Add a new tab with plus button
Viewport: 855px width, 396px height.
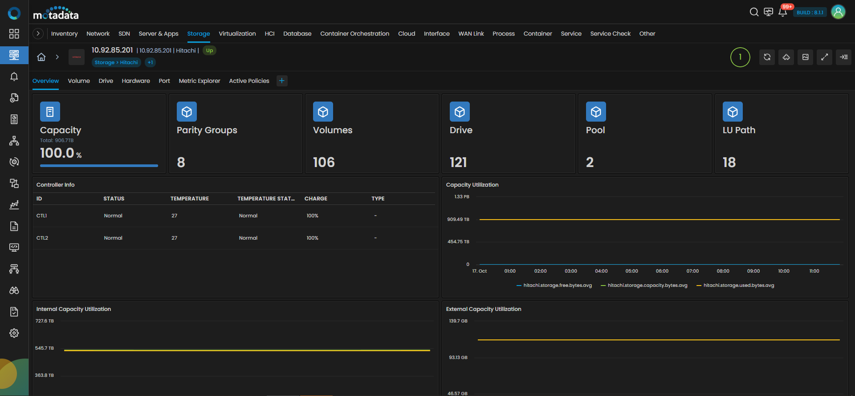point(282,81)
